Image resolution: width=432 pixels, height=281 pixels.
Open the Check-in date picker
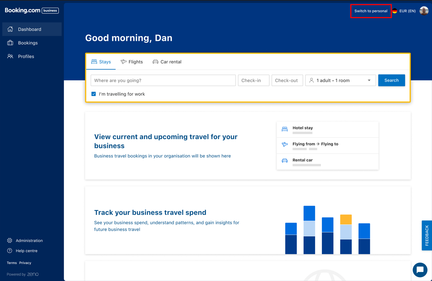tap(253, 80)
